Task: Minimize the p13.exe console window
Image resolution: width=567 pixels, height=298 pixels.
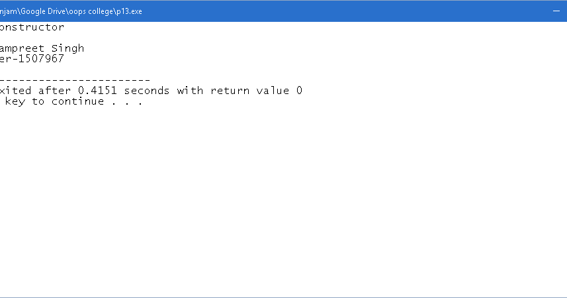Action: pyautogui.click(x=555, y=11)
